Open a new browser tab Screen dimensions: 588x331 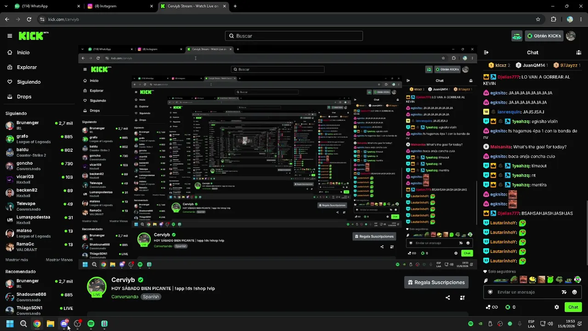tap(235, 6)
